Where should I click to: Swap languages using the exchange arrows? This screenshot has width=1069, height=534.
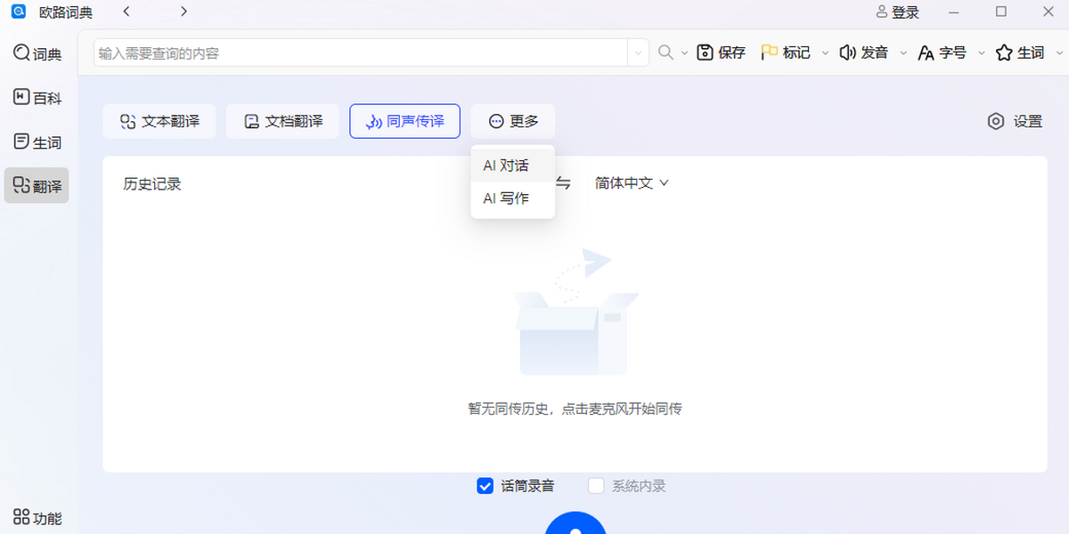pyautogui.click(x=563, y=183)
